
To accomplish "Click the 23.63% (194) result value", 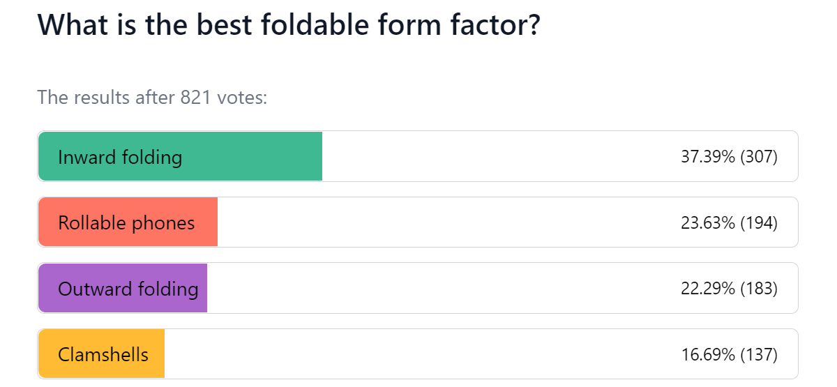I will [729, 223].
